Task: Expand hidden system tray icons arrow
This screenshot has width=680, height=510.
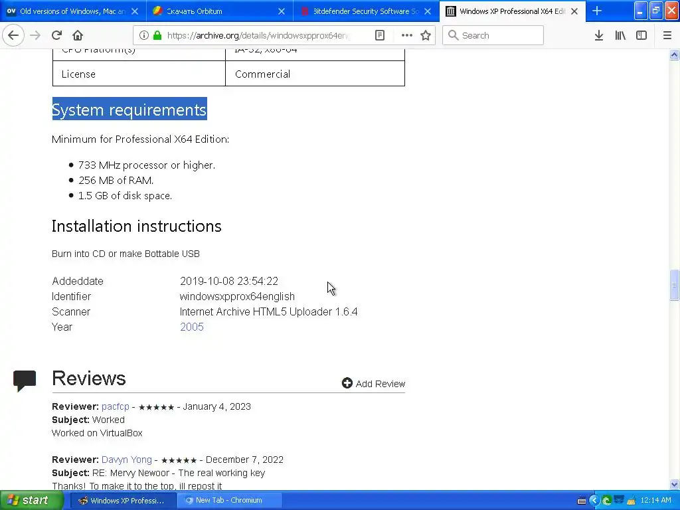Action: 594,501
